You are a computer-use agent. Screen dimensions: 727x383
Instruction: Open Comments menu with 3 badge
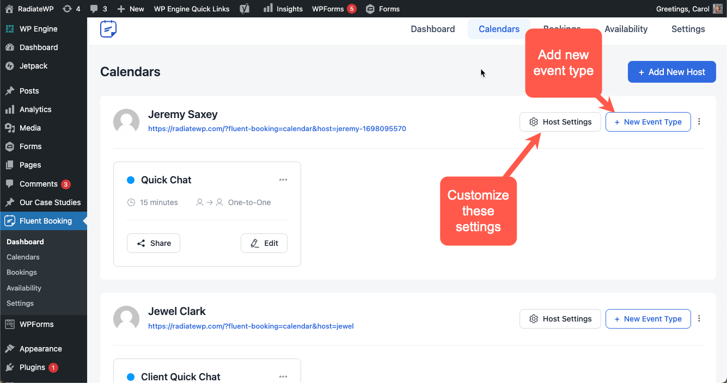pos(44,184)
